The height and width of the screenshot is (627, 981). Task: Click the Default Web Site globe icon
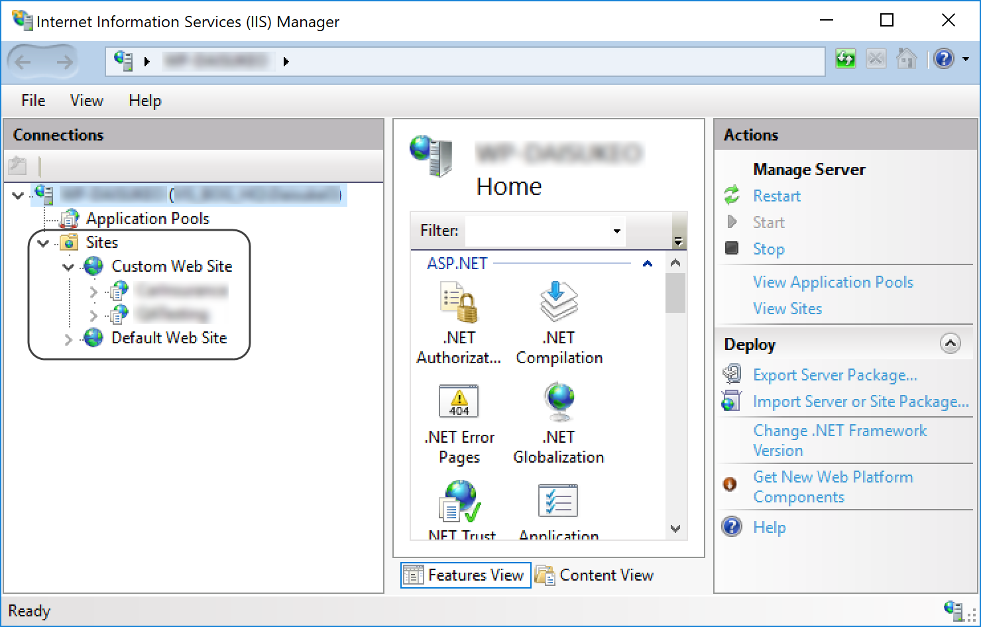[93, 338]
